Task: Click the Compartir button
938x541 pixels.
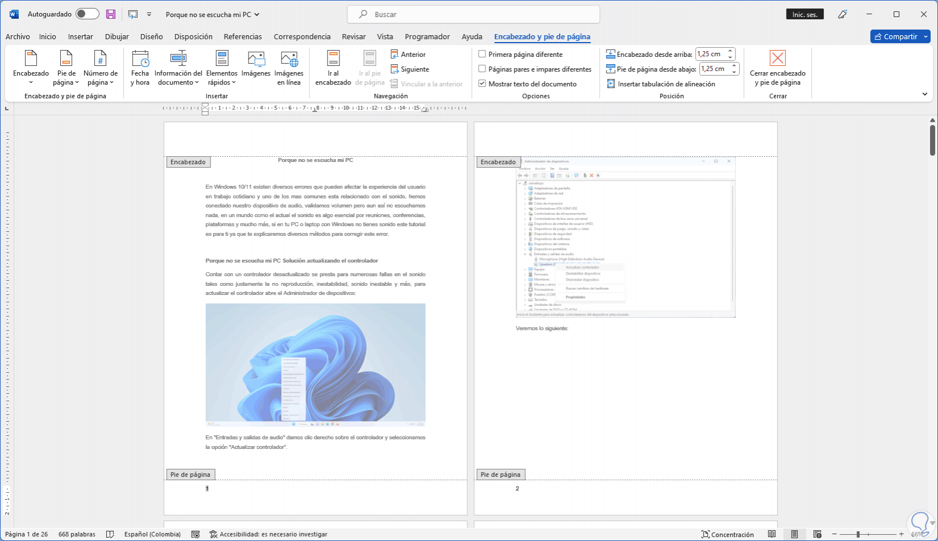Action: 896,36
